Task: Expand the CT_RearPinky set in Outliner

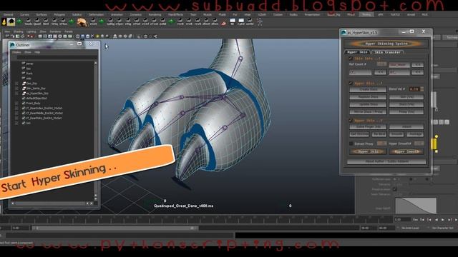Action: 16,118
